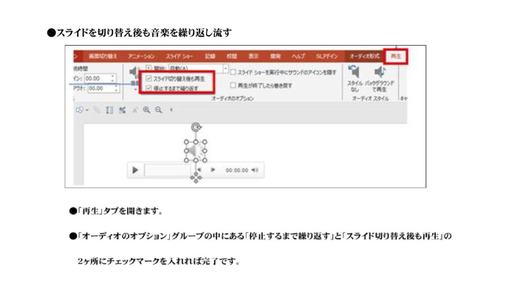Expand the quick access toolbar customize arrow
517x290 pixels.
click(x=171, y=110)
